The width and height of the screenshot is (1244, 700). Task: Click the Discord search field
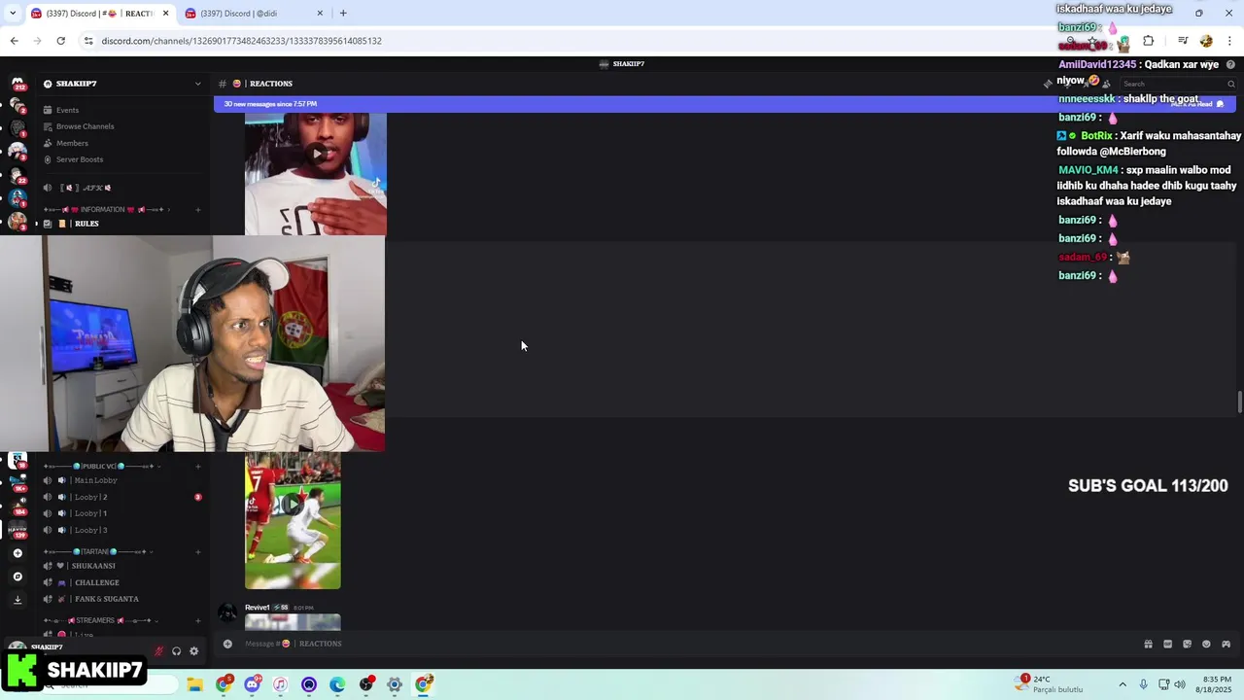point(1178,84)
